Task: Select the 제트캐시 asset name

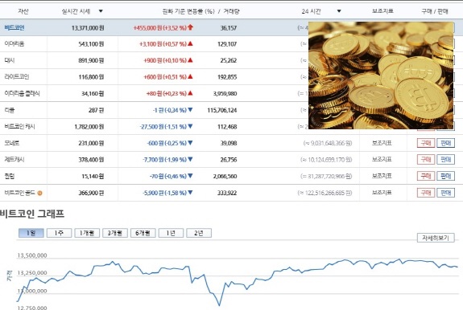Action: point(14,160)
